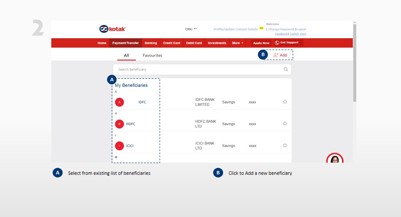This screenshot has width=401, height=217.
Task: Expand the More dropdown menu
Action: point(237,43)
